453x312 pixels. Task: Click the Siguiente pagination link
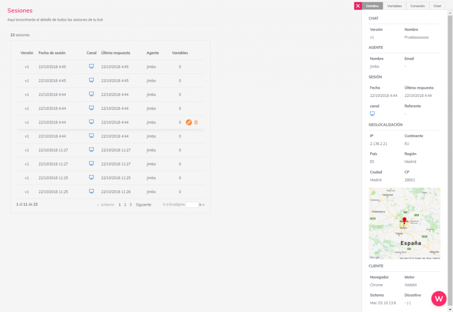(x=143, y=205)
